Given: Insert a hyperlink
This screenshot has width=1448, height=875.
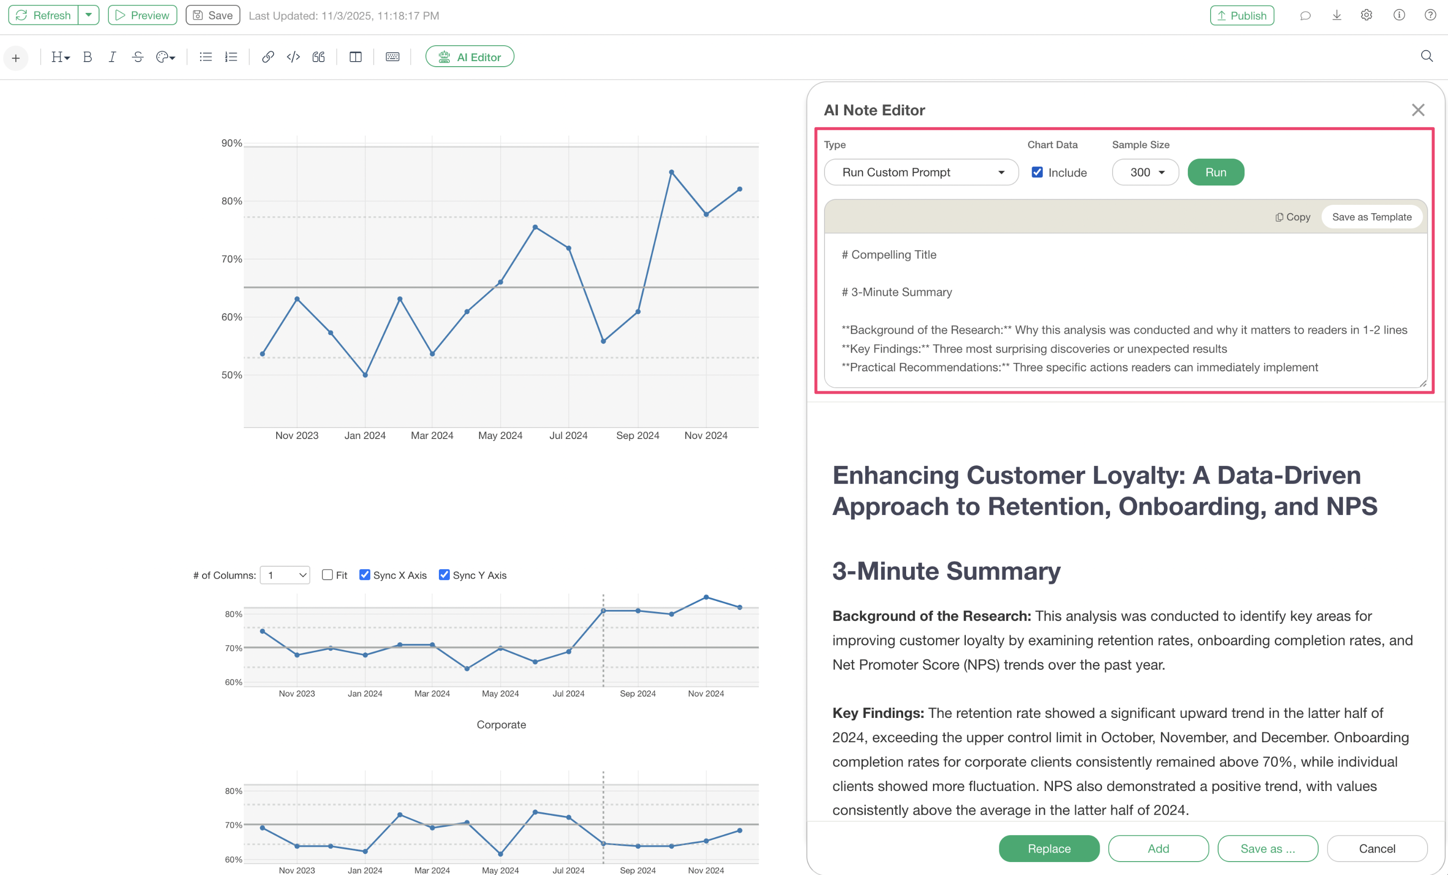Looking at the screenshot, I should [x=268, y=57].
